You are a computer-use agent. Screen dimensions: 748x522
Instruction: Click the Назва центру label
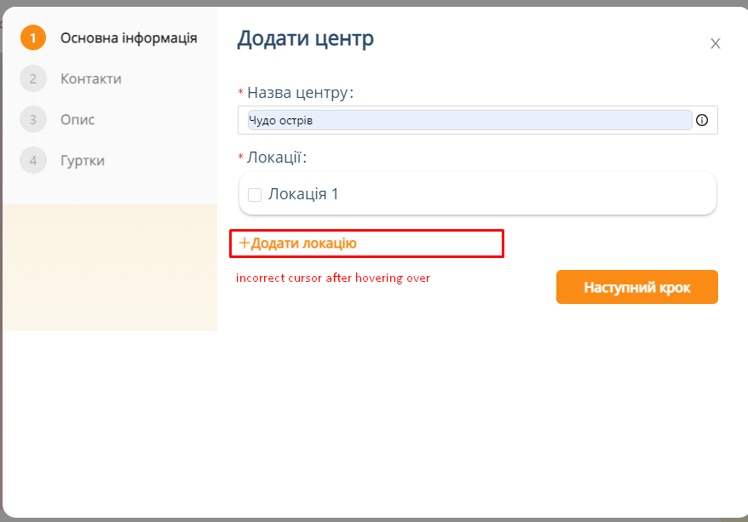point(300,93)
